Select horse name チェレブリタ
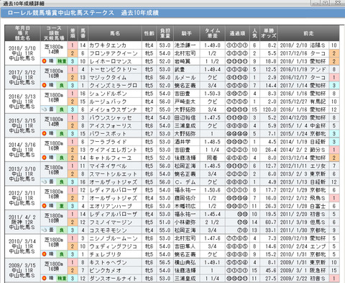Screen dimensions: 345x283 click(x=105, y=254)
